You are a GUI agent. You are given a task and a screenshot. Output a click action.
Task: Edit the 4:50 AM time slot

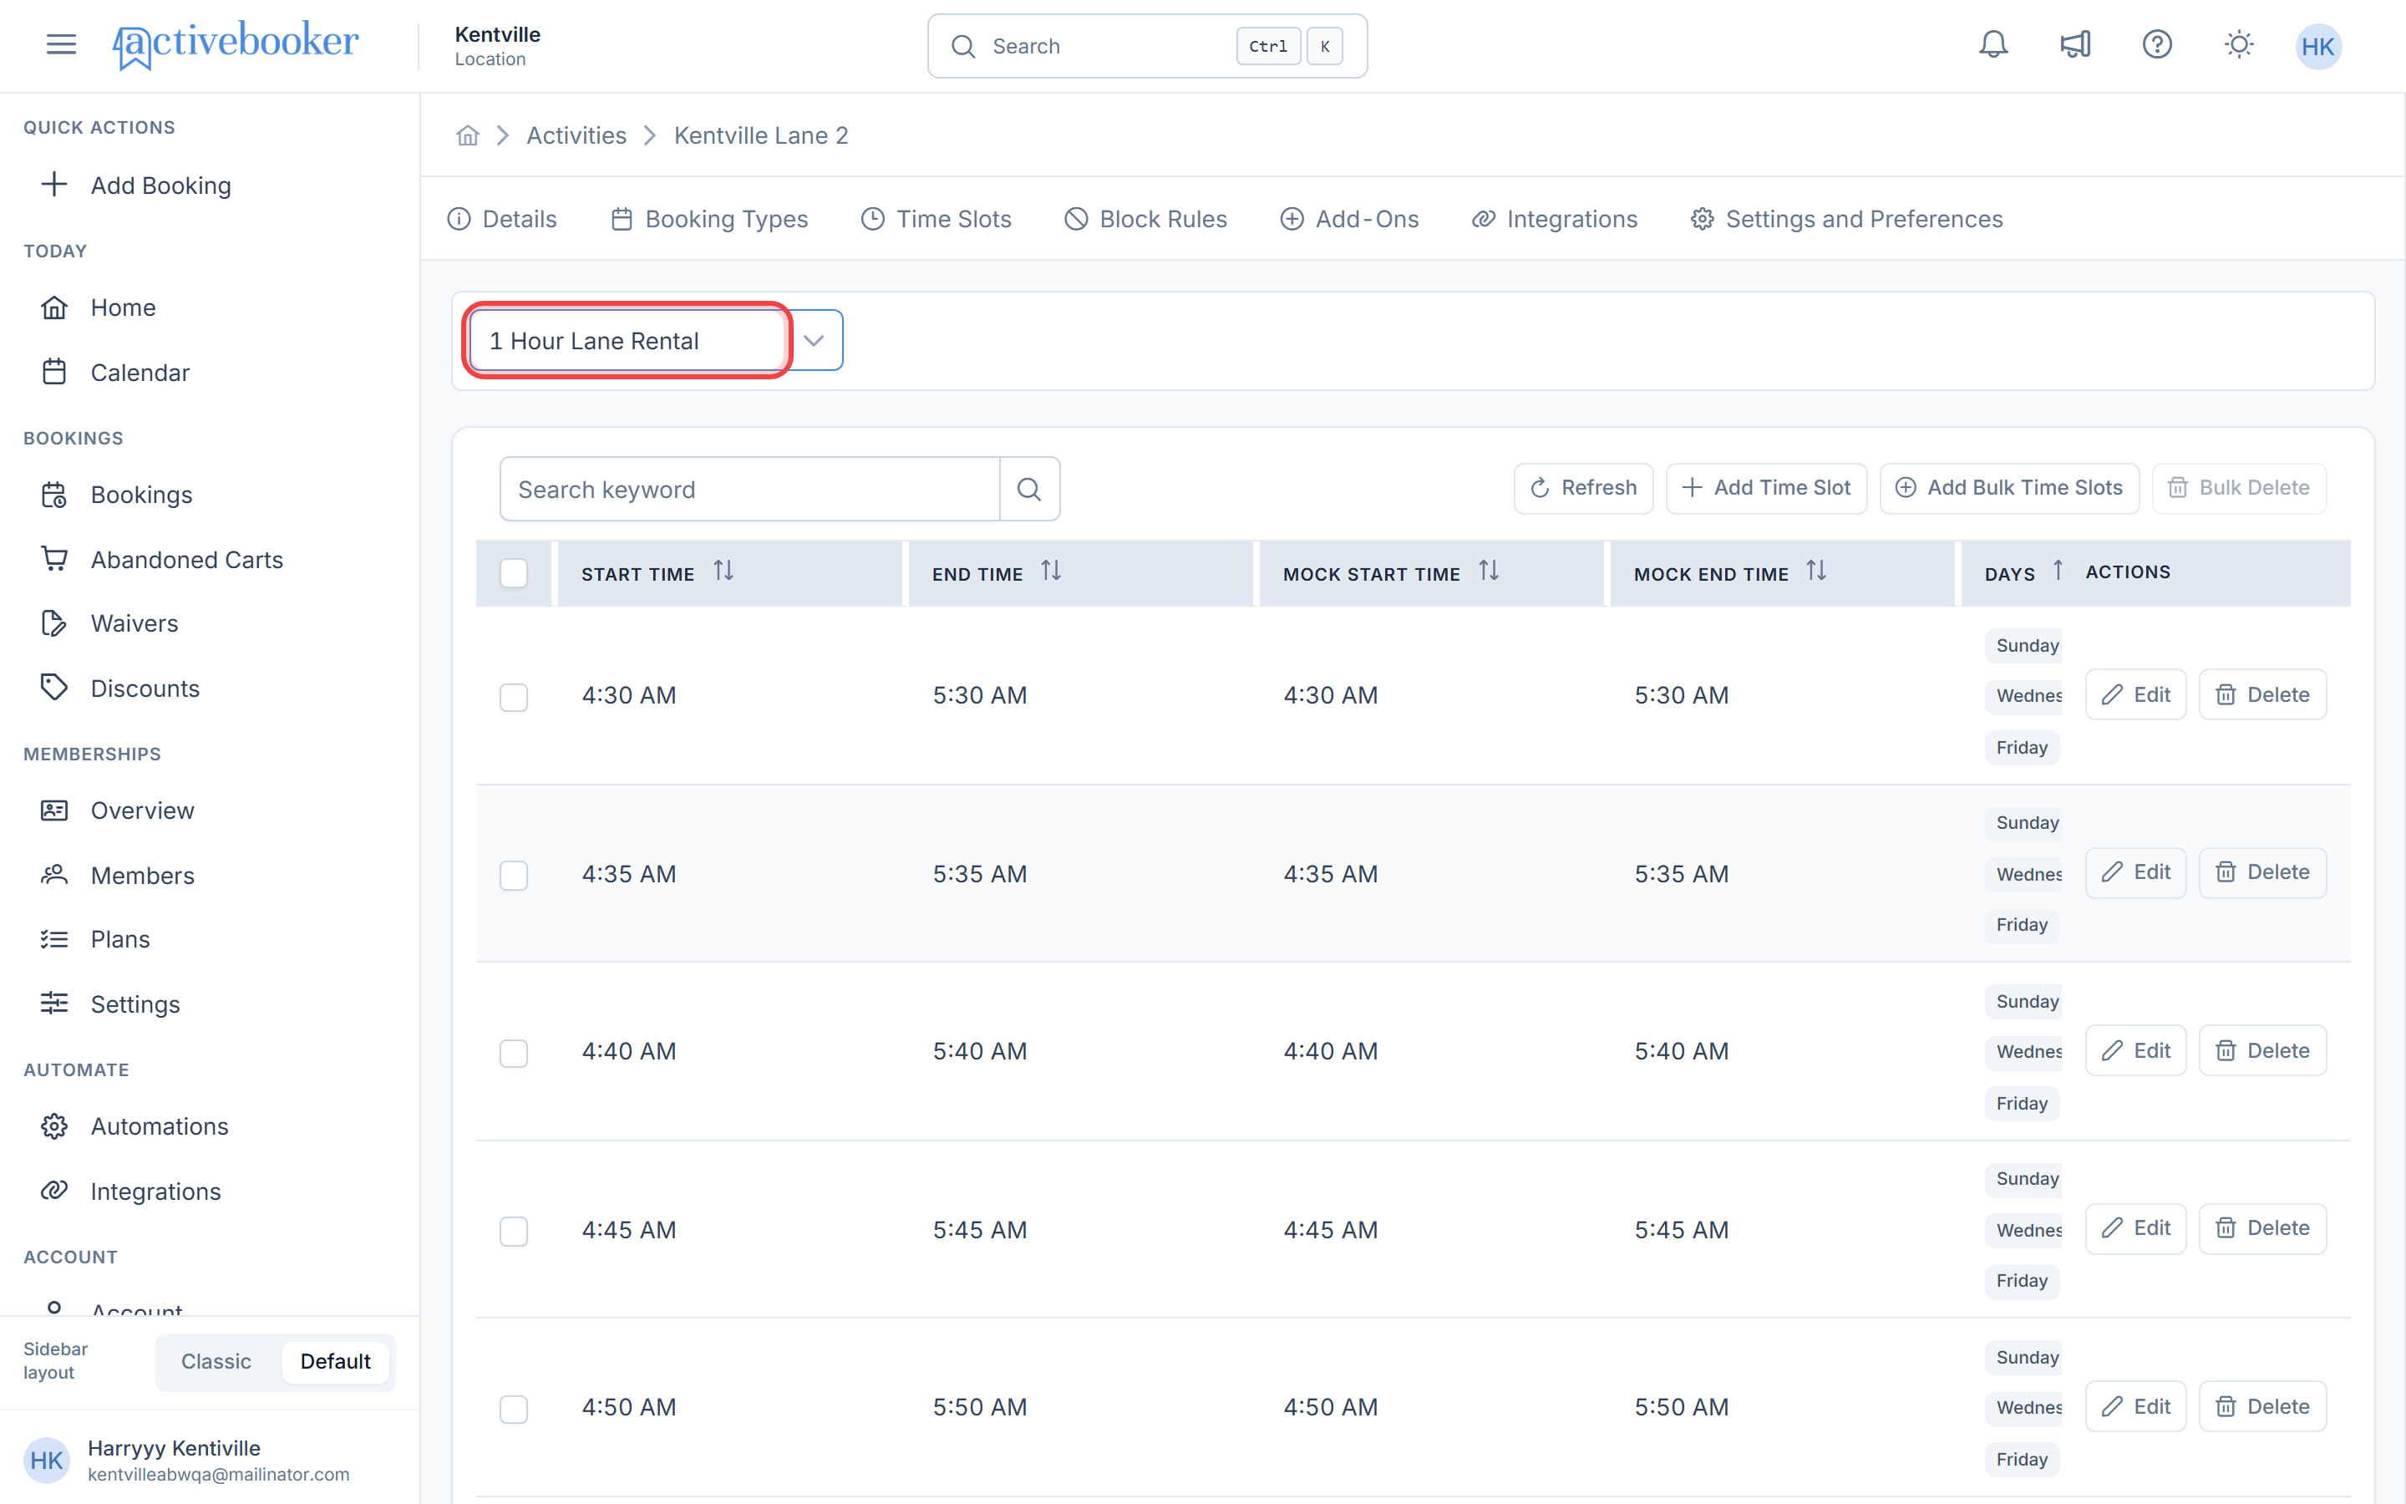[x=2135, y=1406]
